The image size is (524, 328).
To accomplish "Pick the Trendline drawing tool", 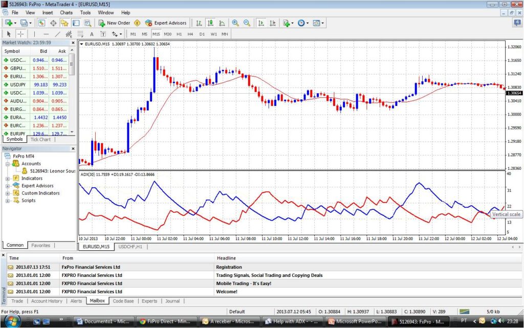I will pos(57,34).
